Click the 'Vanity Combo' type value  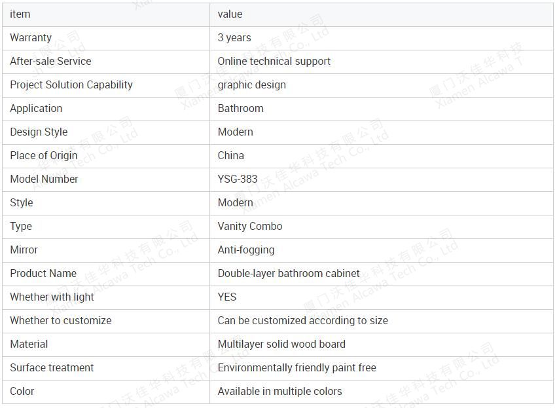(x=250, y=227)
